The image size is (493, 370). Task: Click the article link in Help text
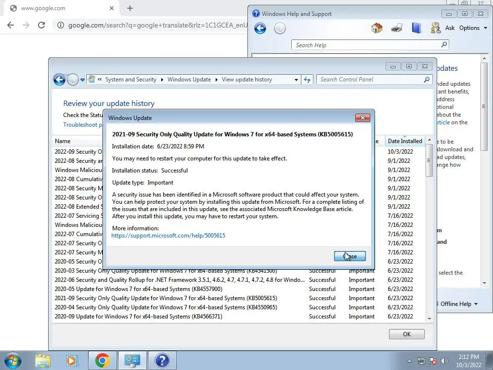[443, 122]
